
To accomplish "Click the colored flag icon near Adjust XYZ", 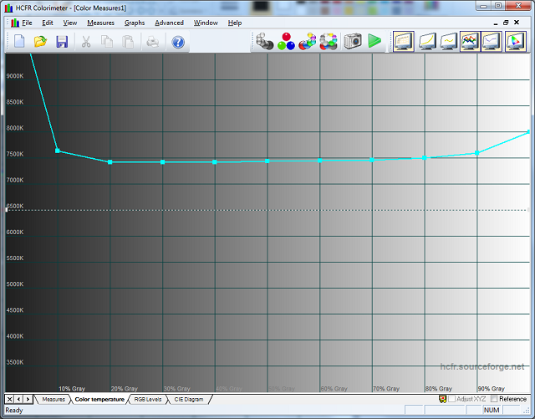I will click(442, 399).
